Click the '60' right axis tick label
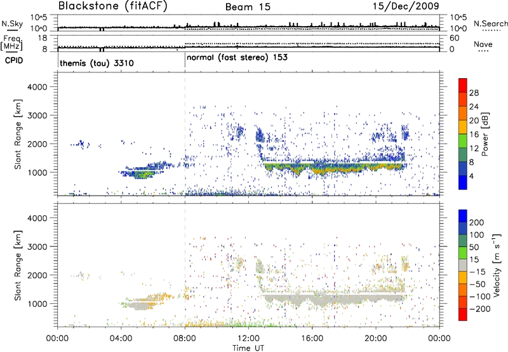Viewport: 508px width, 352px height. [454, 38]
